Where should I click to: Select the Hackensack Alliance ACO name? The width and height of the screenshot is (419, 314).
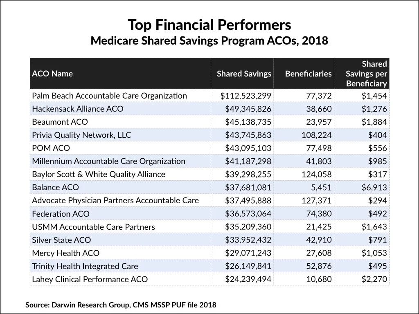click(x=78, y=109)
